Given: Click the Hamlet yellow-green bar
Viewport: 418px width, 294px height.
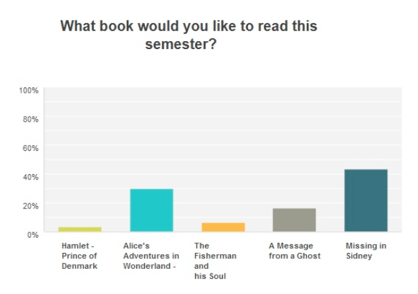Looking at the screenshot, I should click(80, 229).
